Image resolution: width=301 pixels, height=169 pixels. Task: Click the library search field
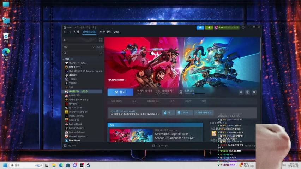80,53
